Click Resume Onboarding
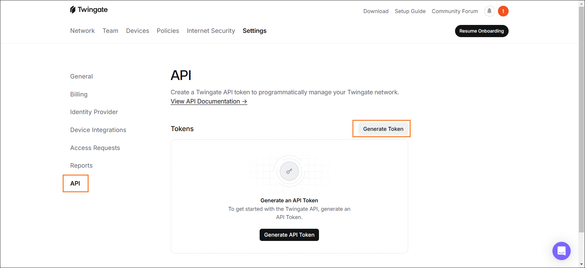Viewport: 585px width, 268px height. (x=482, y=31)
